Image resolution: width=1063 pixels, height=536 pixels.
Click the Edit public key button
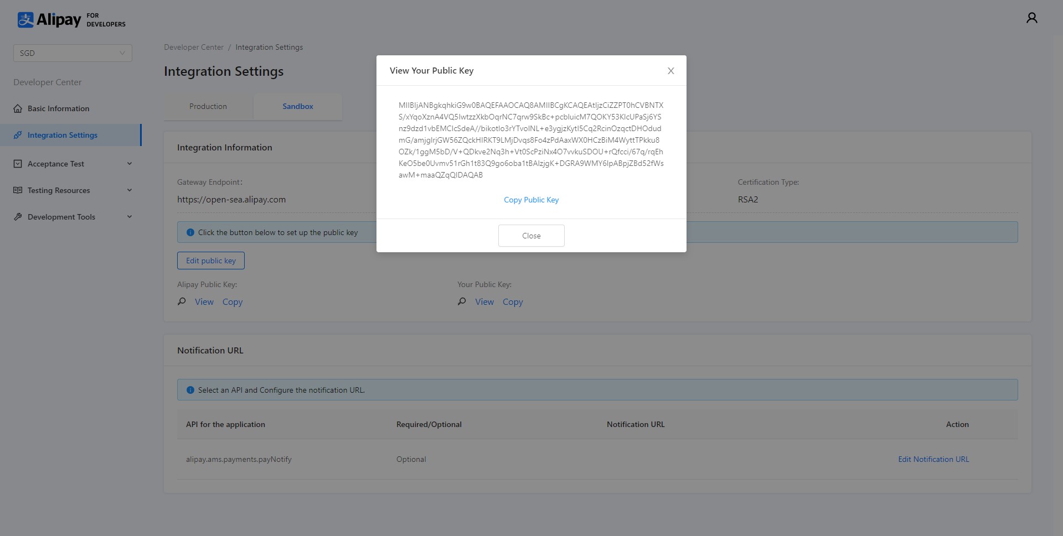[x=211, y=261]
